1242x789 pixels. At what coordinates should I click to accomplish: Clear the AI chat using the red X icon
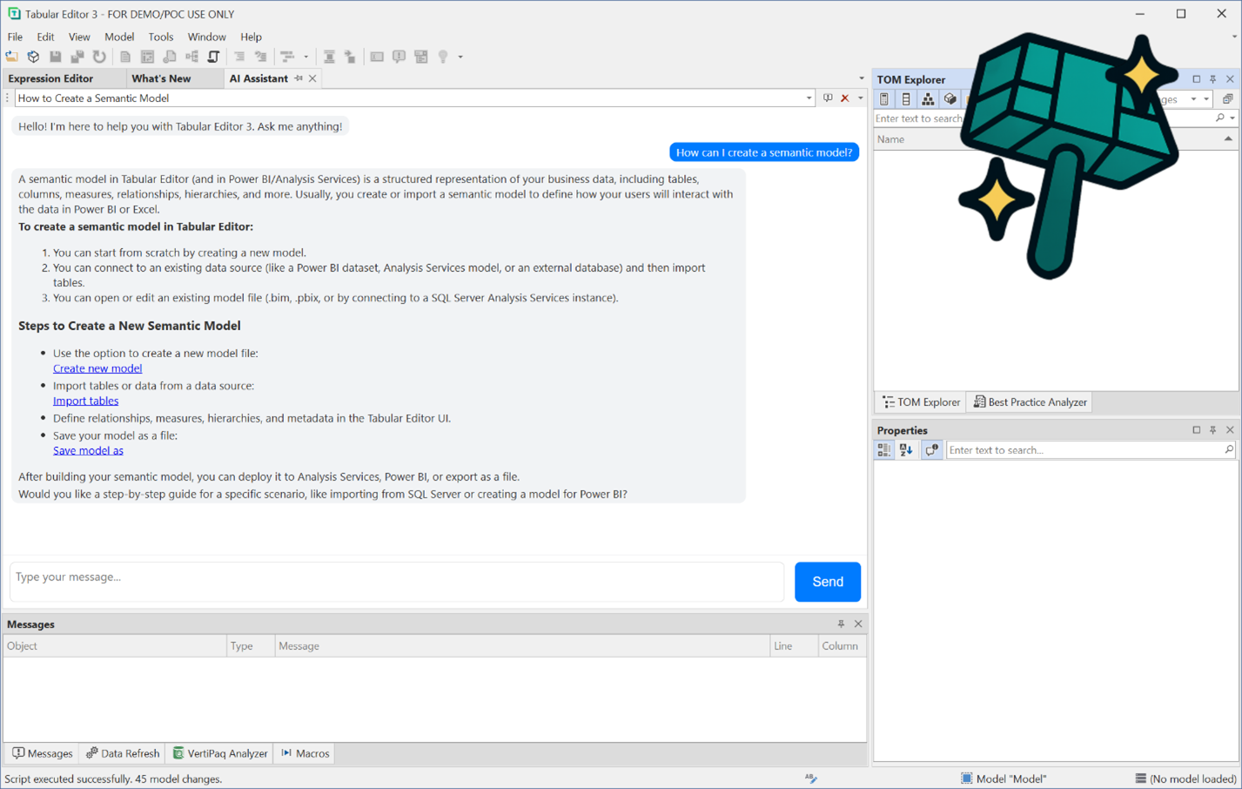[844, 98]
